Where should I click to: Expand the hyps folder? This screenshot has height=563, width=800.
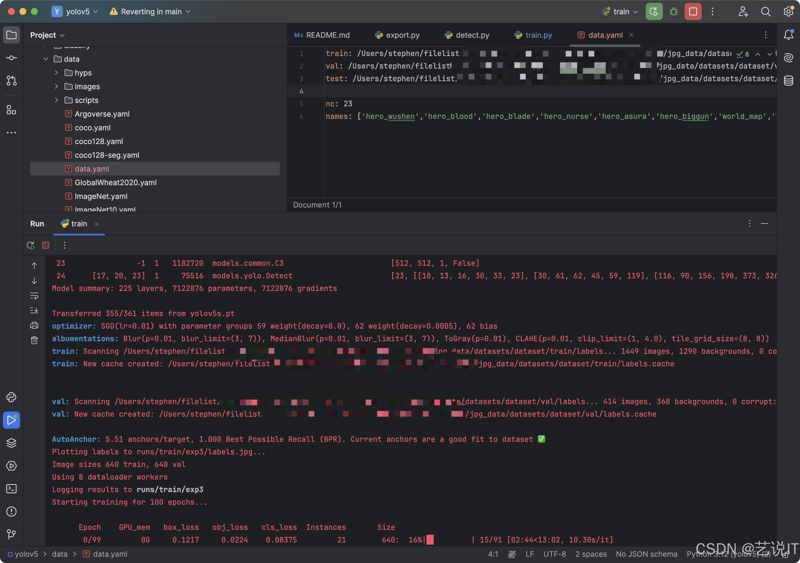coord(57,73)
